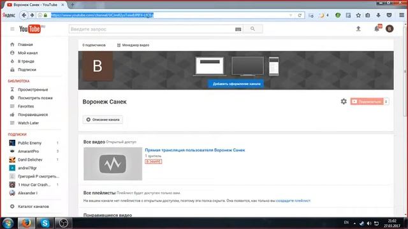
Task: Expand the address bar history dropdown arrow
Action: tap(291, 15)
